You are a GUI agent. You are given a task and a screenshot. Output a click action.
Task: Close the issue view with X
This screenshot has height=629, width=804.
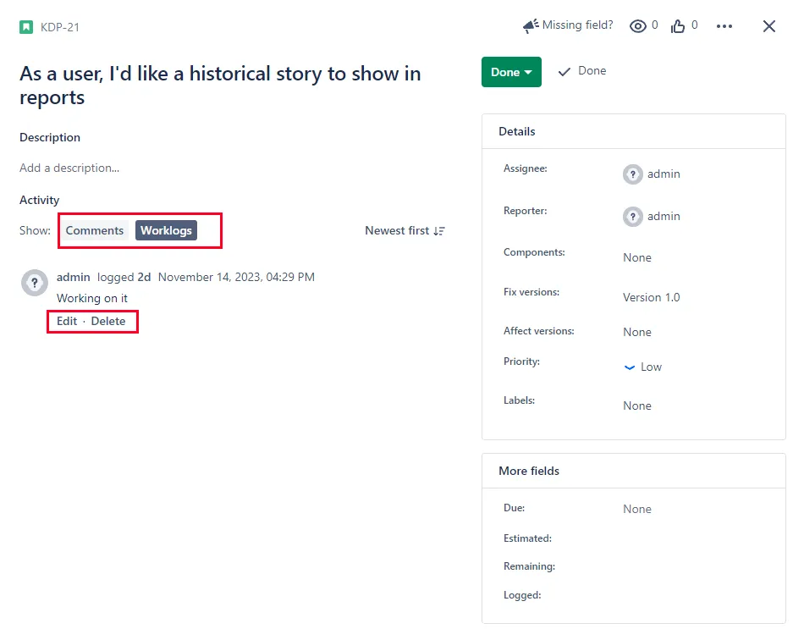coord(768,26)
